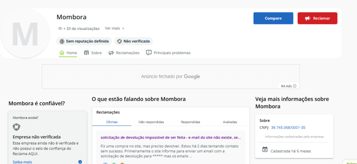Go to the Principais problemas tab
Screen dimensions: 357x164
point(168,53)
